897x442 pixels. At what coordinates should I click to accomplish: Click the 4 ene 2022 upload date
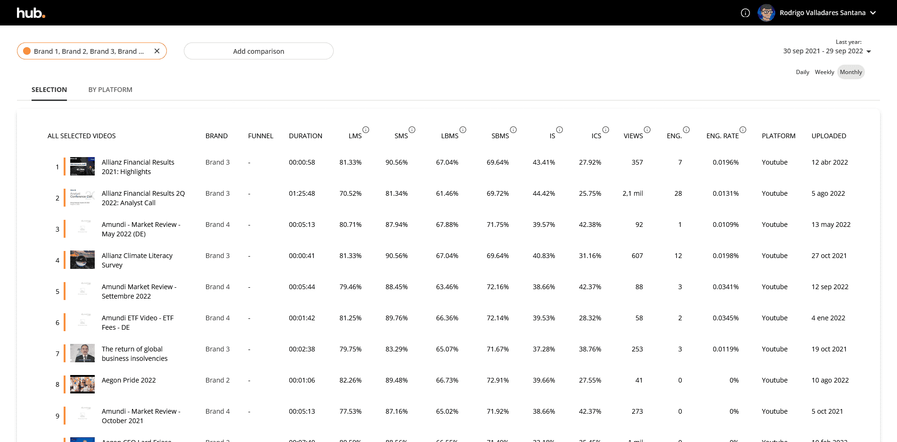point(828,318)
